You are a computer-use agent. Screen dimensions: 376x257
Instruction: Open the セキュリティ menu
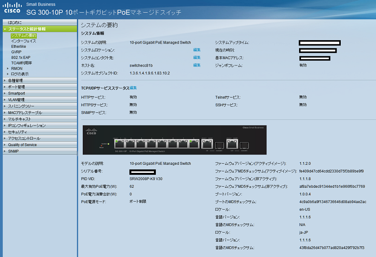40,132
